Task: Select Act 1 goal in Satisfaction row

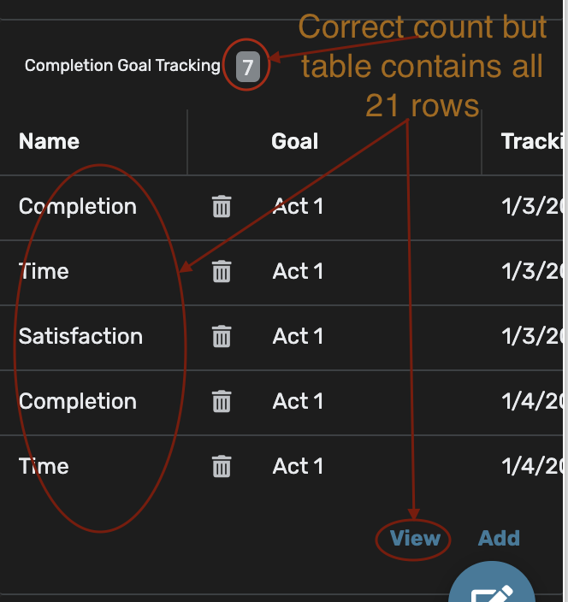Action: click(x=298, y=336)
